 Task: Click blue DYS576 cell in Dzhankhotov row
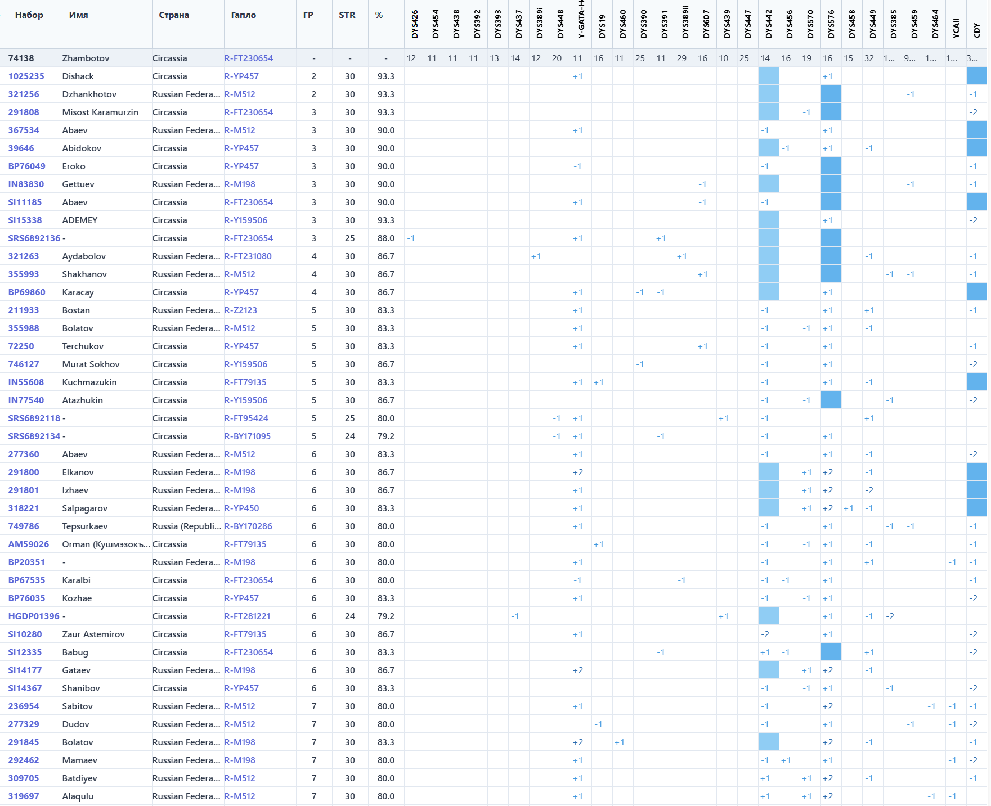coord(831,94)
